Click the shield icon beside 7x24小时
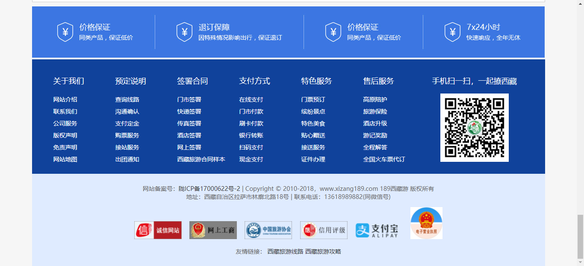Screen dimensions: 584x266 [x=452, y=32]
